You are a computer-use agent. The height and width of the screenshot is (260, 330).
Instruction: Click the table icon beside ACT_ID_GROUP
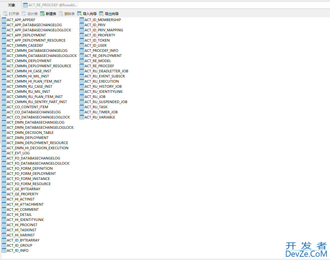(x=4, y=245)
